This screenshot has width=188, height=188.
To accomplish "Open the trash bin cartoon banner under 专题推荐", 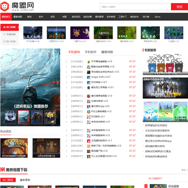I will tap(165, 64).
